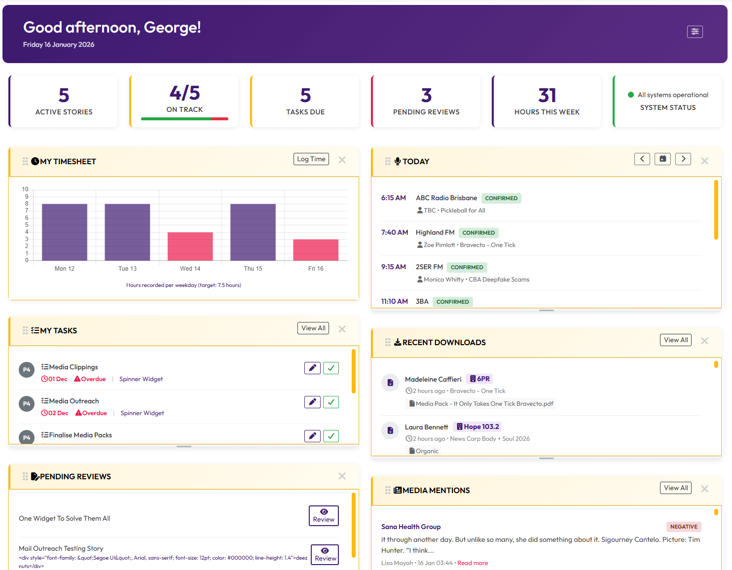Click the green-red progress bar under 4/5 On Track

184,118
